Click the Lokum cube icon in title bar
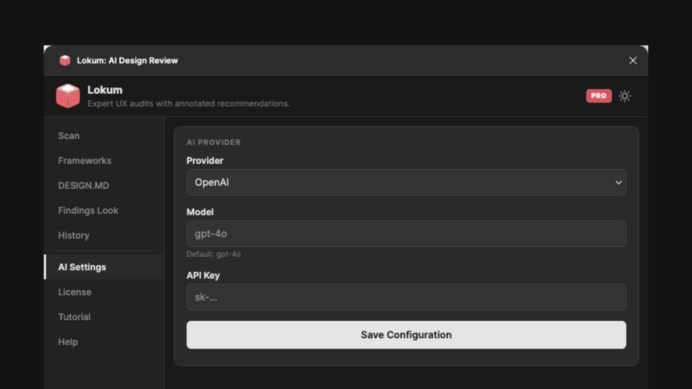This screenshot has height=389, width=692. pos(65,61)
